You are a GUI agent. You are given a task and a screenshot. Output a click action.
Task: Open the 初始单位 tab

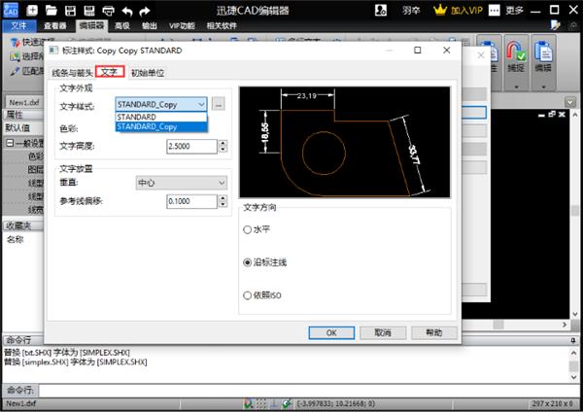pyautogui.click(x=148, y=73)
